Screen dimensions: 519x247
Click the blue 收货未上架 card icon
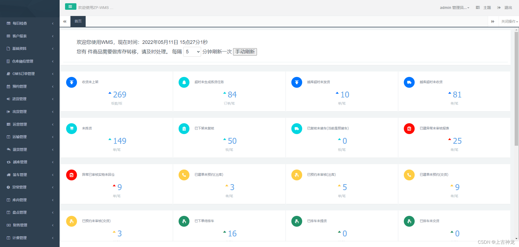72,82
